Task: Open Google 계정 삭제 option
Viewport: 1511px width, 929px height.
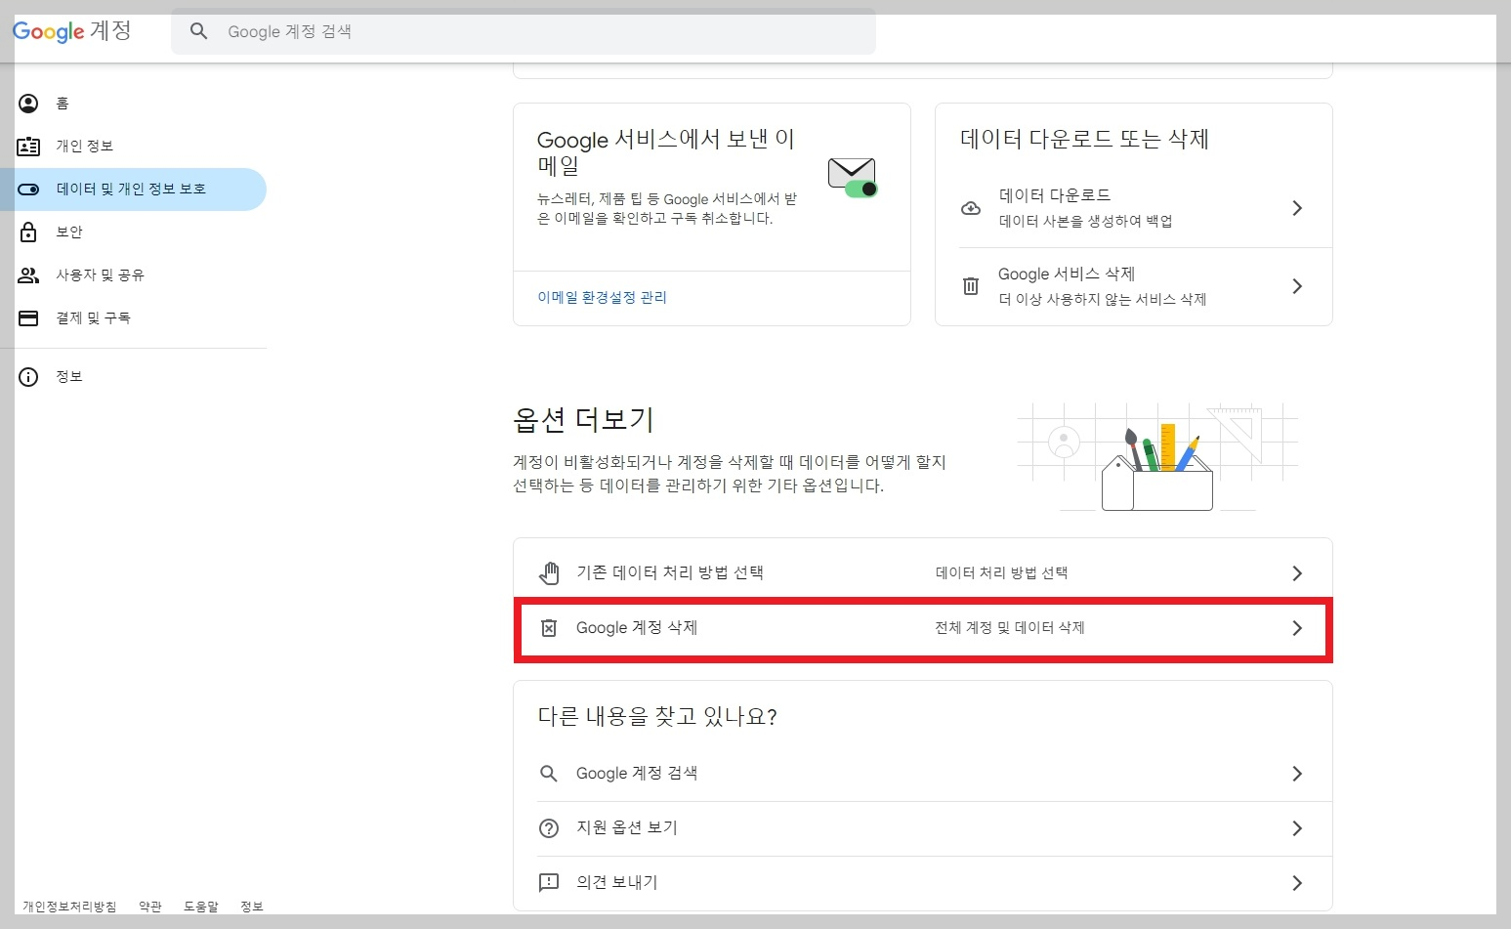Action: pyautogui.click(x=923, y=628)
